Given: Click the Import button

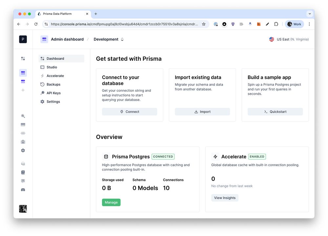Looking at the screenshot, I should point(202,112).
